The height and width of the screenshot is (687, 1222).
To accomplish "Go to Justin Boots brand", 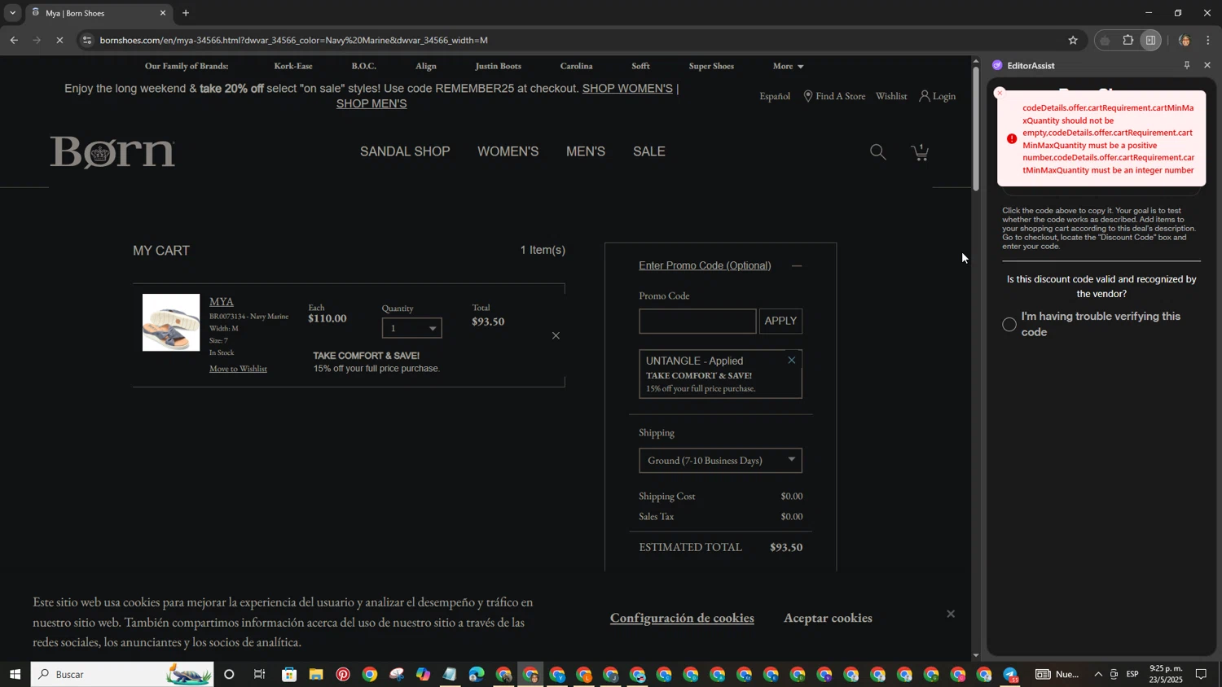I will (x=498, y=66).
